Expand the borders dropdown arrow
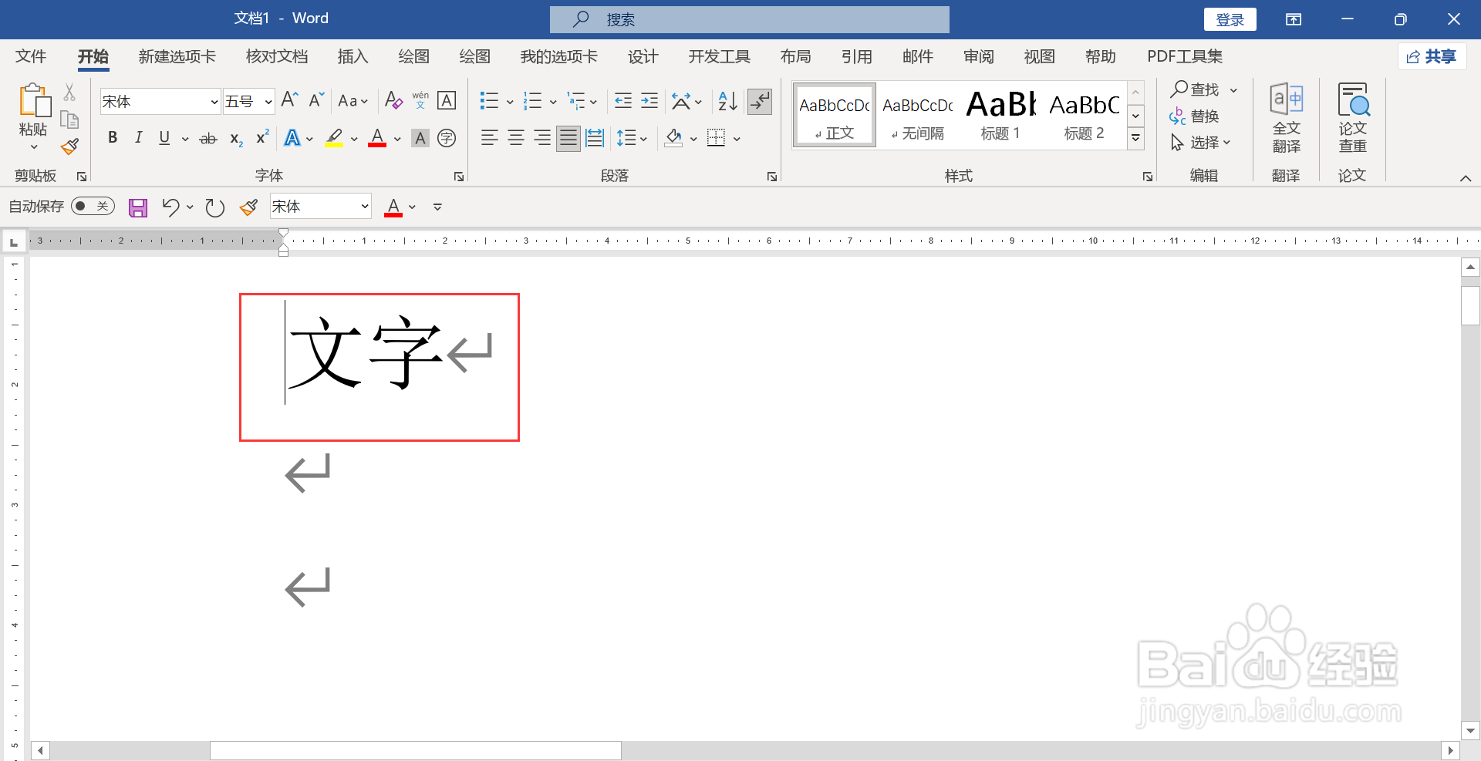 (737, 139)
